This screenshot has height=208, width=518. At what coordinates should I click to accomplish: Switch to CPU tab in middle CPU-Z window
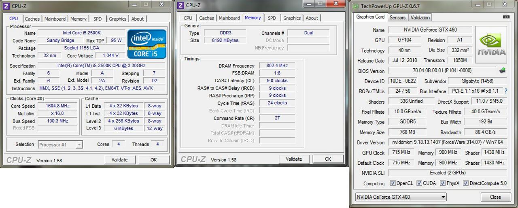tap(188, 18)
